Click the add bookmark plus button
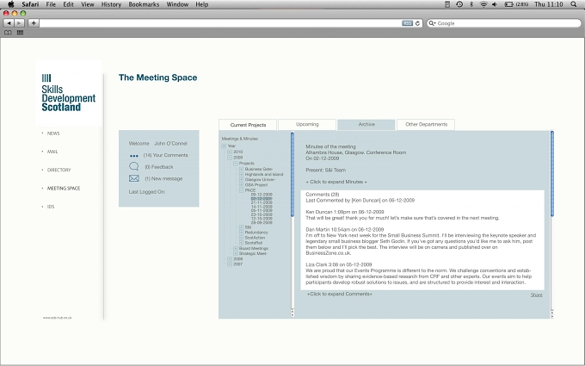This screenshot has width=585, height=366. tap(34, 23)
